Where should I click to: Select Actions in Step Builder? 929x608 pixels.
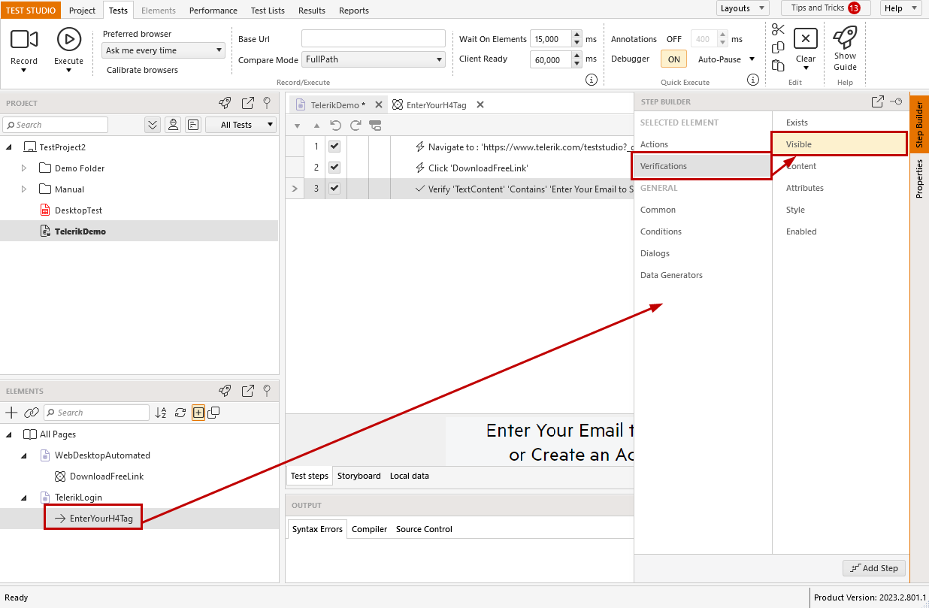point(703,144)
